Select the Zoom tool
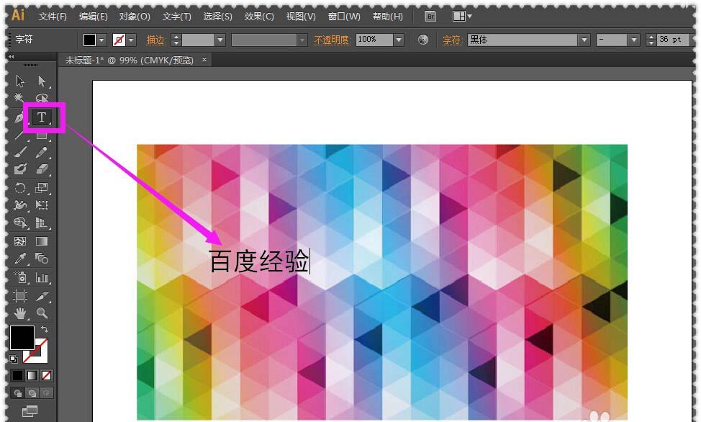The height and width of the screenshot is (422, 701). 42,313
